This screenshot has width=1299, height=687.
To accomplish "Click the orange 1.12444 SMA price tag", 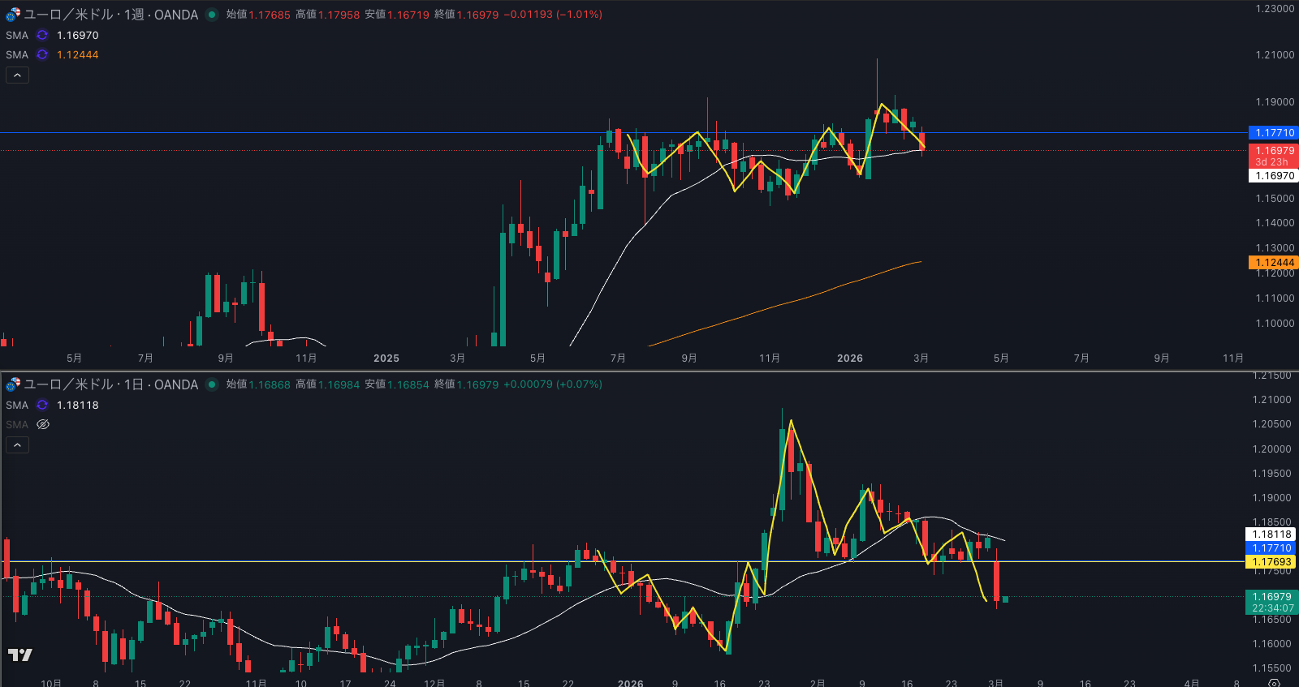I will tap(1273, 263).
